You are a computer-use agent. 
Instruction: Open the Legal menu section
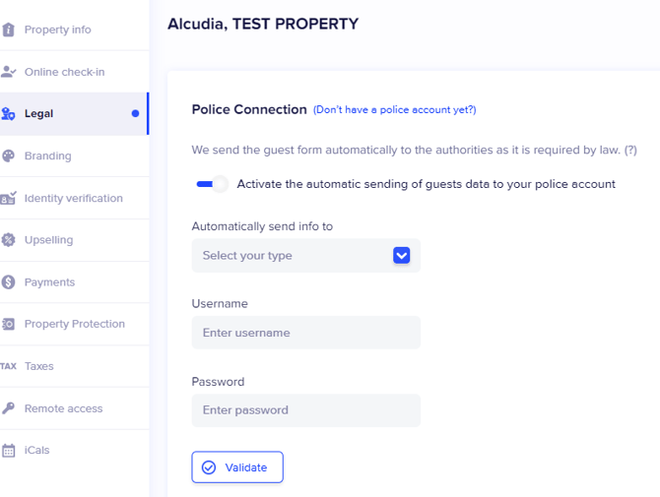[39, 114]
